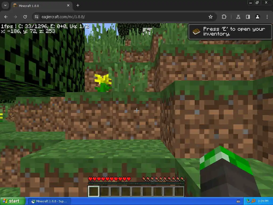Click the rightmost hunger drumstick icon
The image size is (273, 205).
[182, 179]
